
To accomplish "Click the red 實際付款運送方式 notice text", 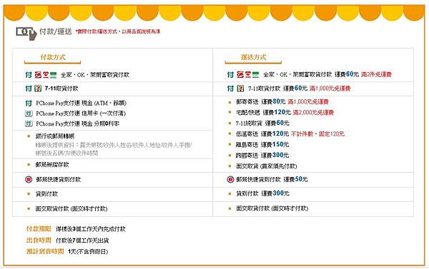I will (x=118, y=31).
